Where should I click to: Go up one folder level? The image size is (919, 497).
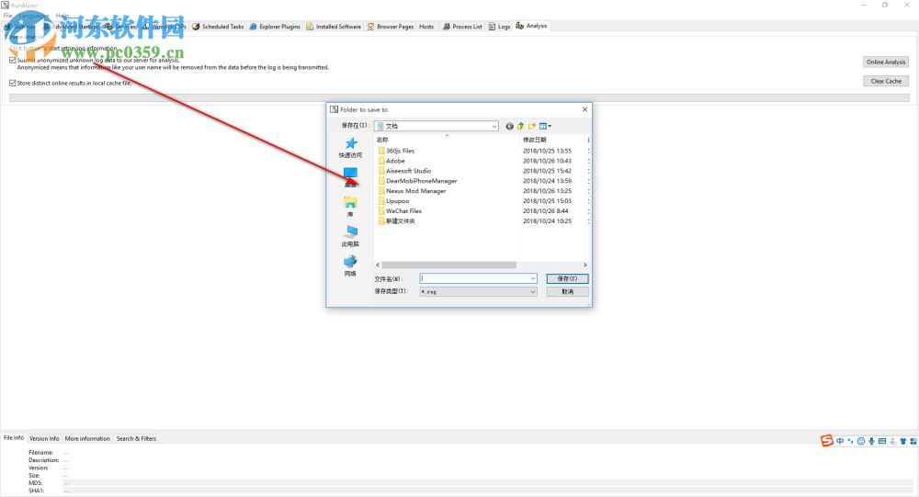coord(520,126)
